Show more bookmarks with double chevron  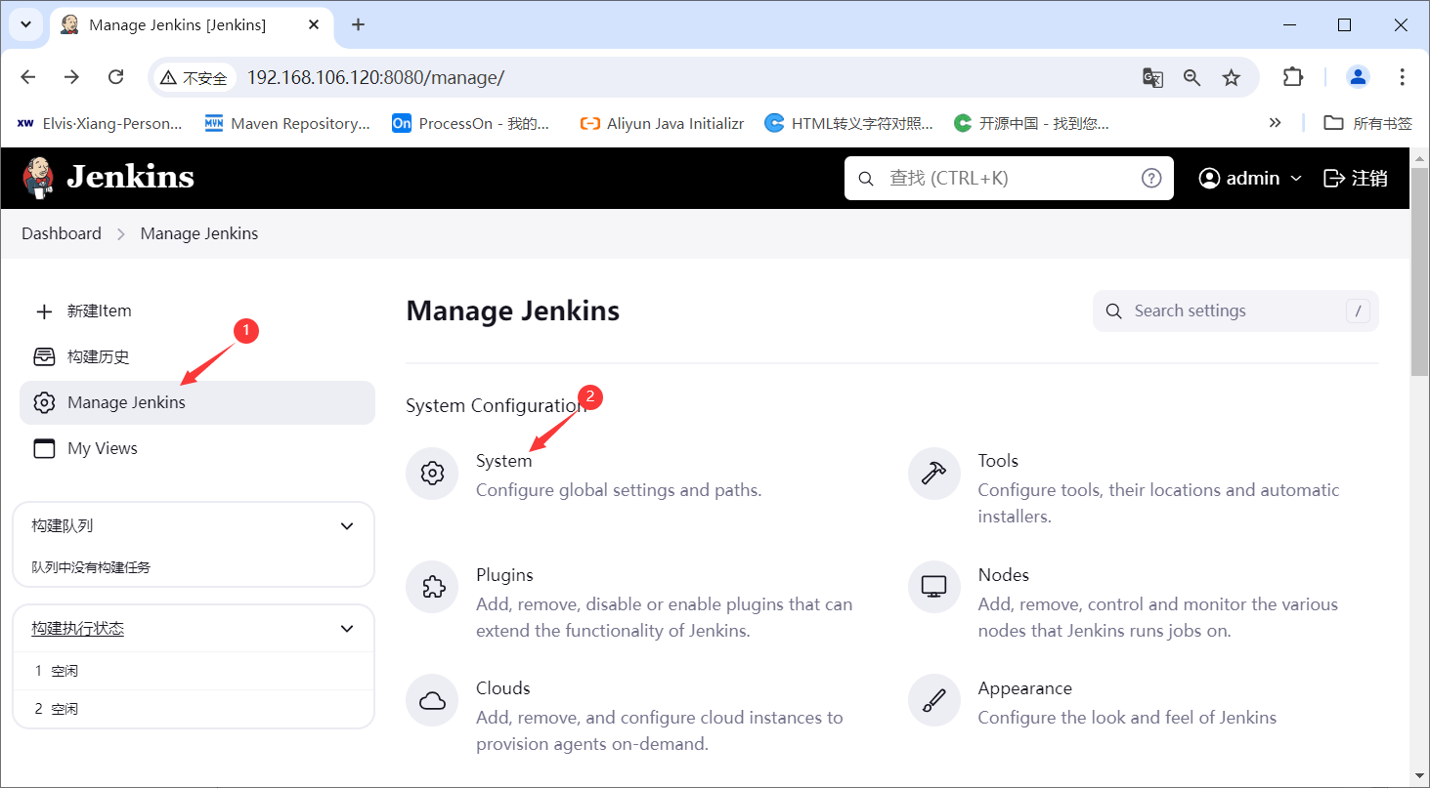pyautogui.click(x=1275, y=123)
